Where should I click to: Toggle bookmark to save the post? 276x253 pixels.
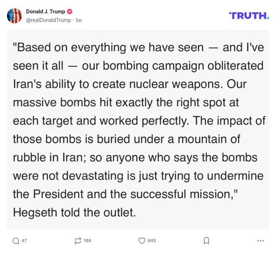(x=206, y=241)
